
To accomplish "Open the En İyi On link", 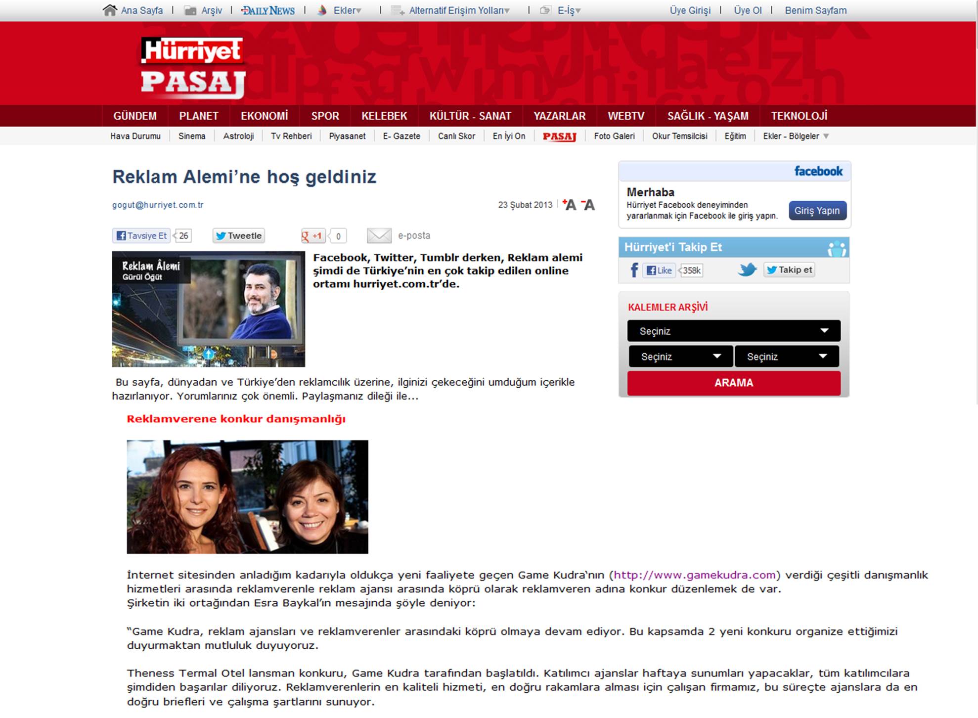I will coord(509,136).
